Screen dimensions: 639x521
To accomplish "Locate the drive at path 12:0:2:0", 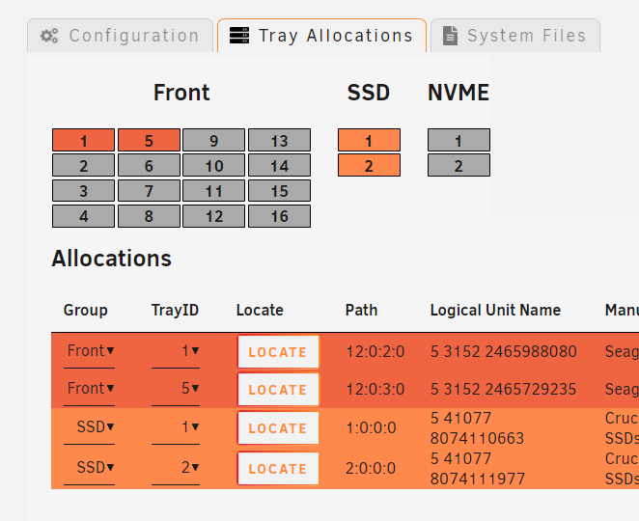I will (278, 352).
